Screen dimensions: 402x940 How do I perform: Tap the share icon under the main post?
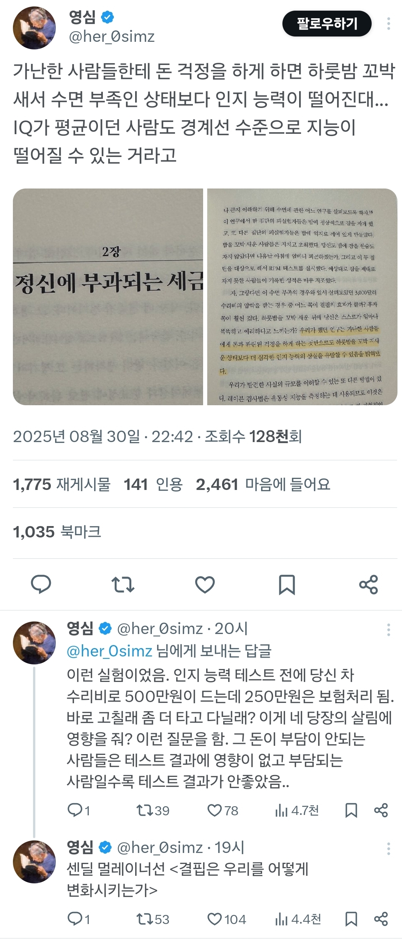[x=369, y=584]
